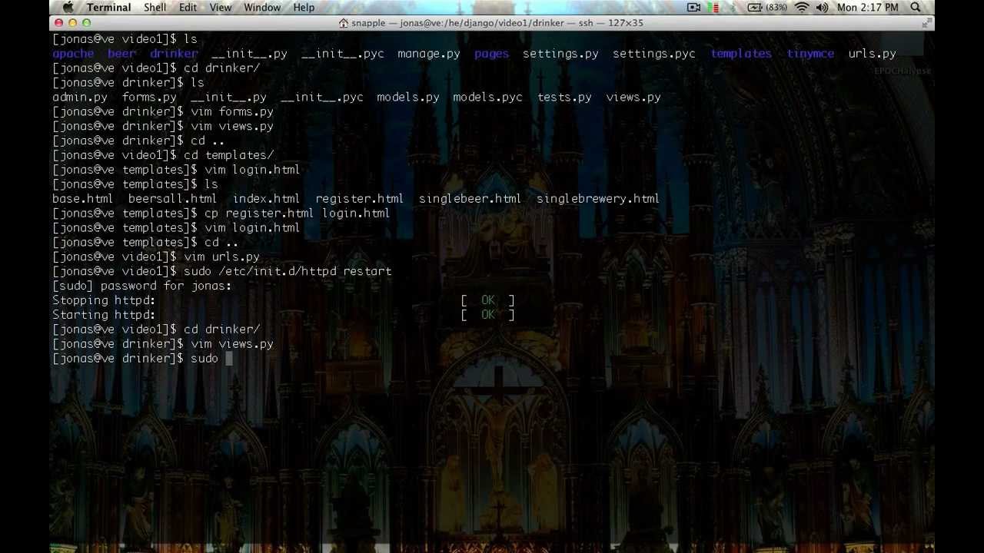This screenshot has width=984, height=553.
Task: Click the Mon 2:17 PM clock
Action: tap(867, 7)
